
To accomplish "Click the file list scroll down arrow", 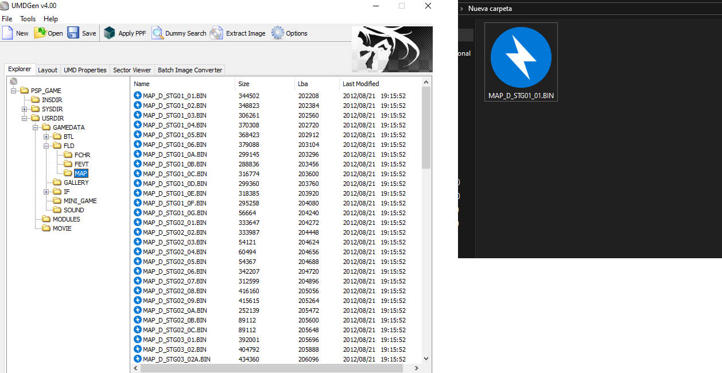I will coord(426,359).
